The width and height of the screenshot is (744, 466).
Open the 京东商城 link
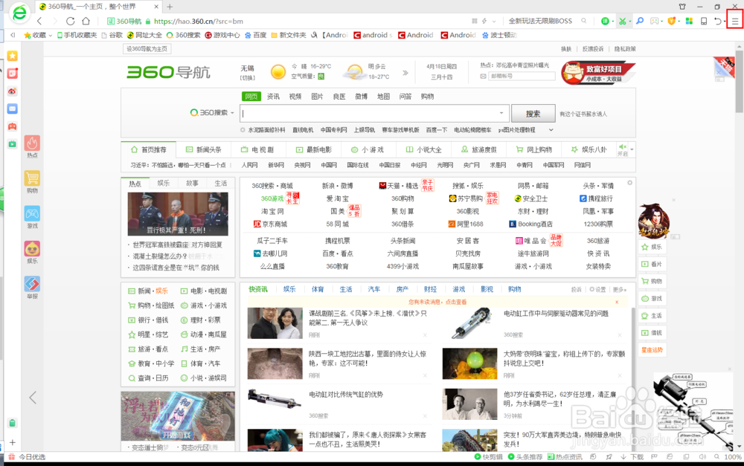click(x=271, y=224)
